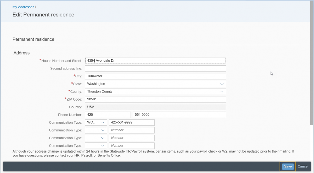
Task: Save the address changes
Action: click(x=288, y=166)
